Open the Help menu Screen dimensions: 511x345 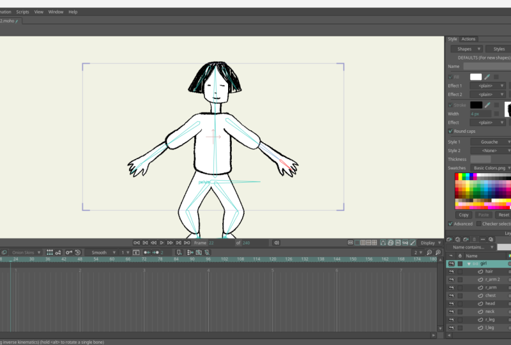73,11
